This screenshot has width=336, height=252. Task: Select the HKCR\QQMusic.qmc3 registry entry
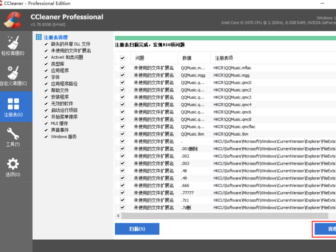[232, 97]
